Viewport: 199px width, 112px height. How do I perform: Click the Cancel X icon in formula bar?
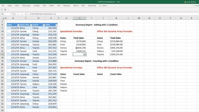[x=17, y=14]
